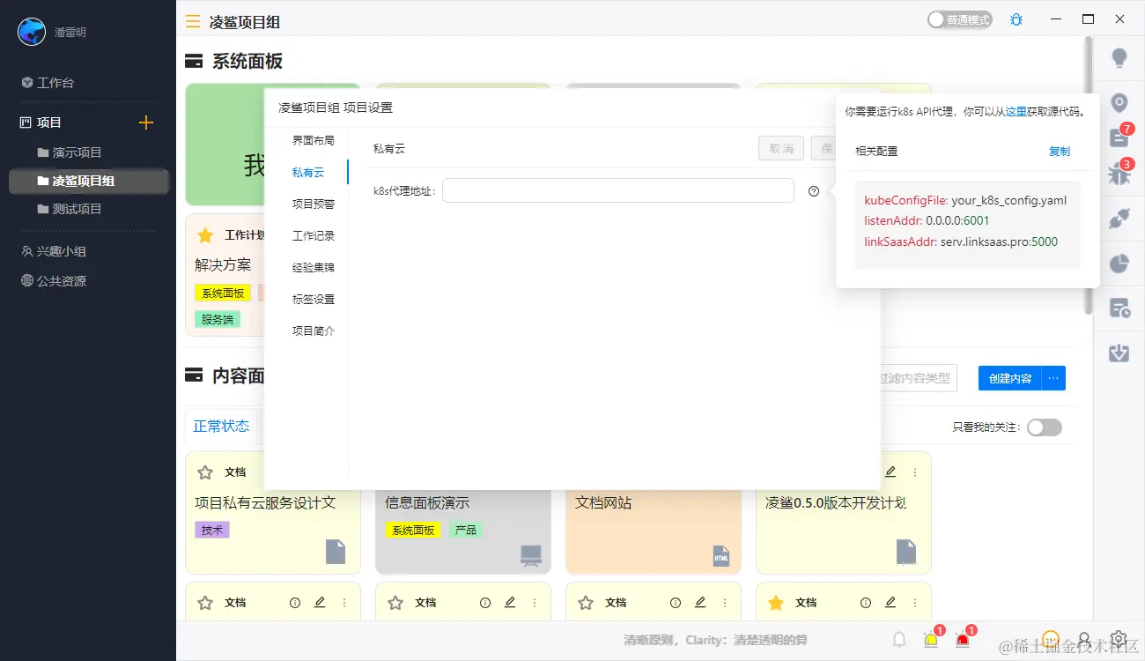Star the 项目私有云服务设计文 document card
Viewport: 1145px width, 661px height.
point(205,472)
